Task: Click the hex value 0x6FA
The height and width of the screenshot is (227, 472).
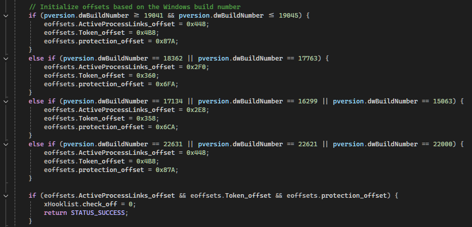Action: [x=165, y=84]
